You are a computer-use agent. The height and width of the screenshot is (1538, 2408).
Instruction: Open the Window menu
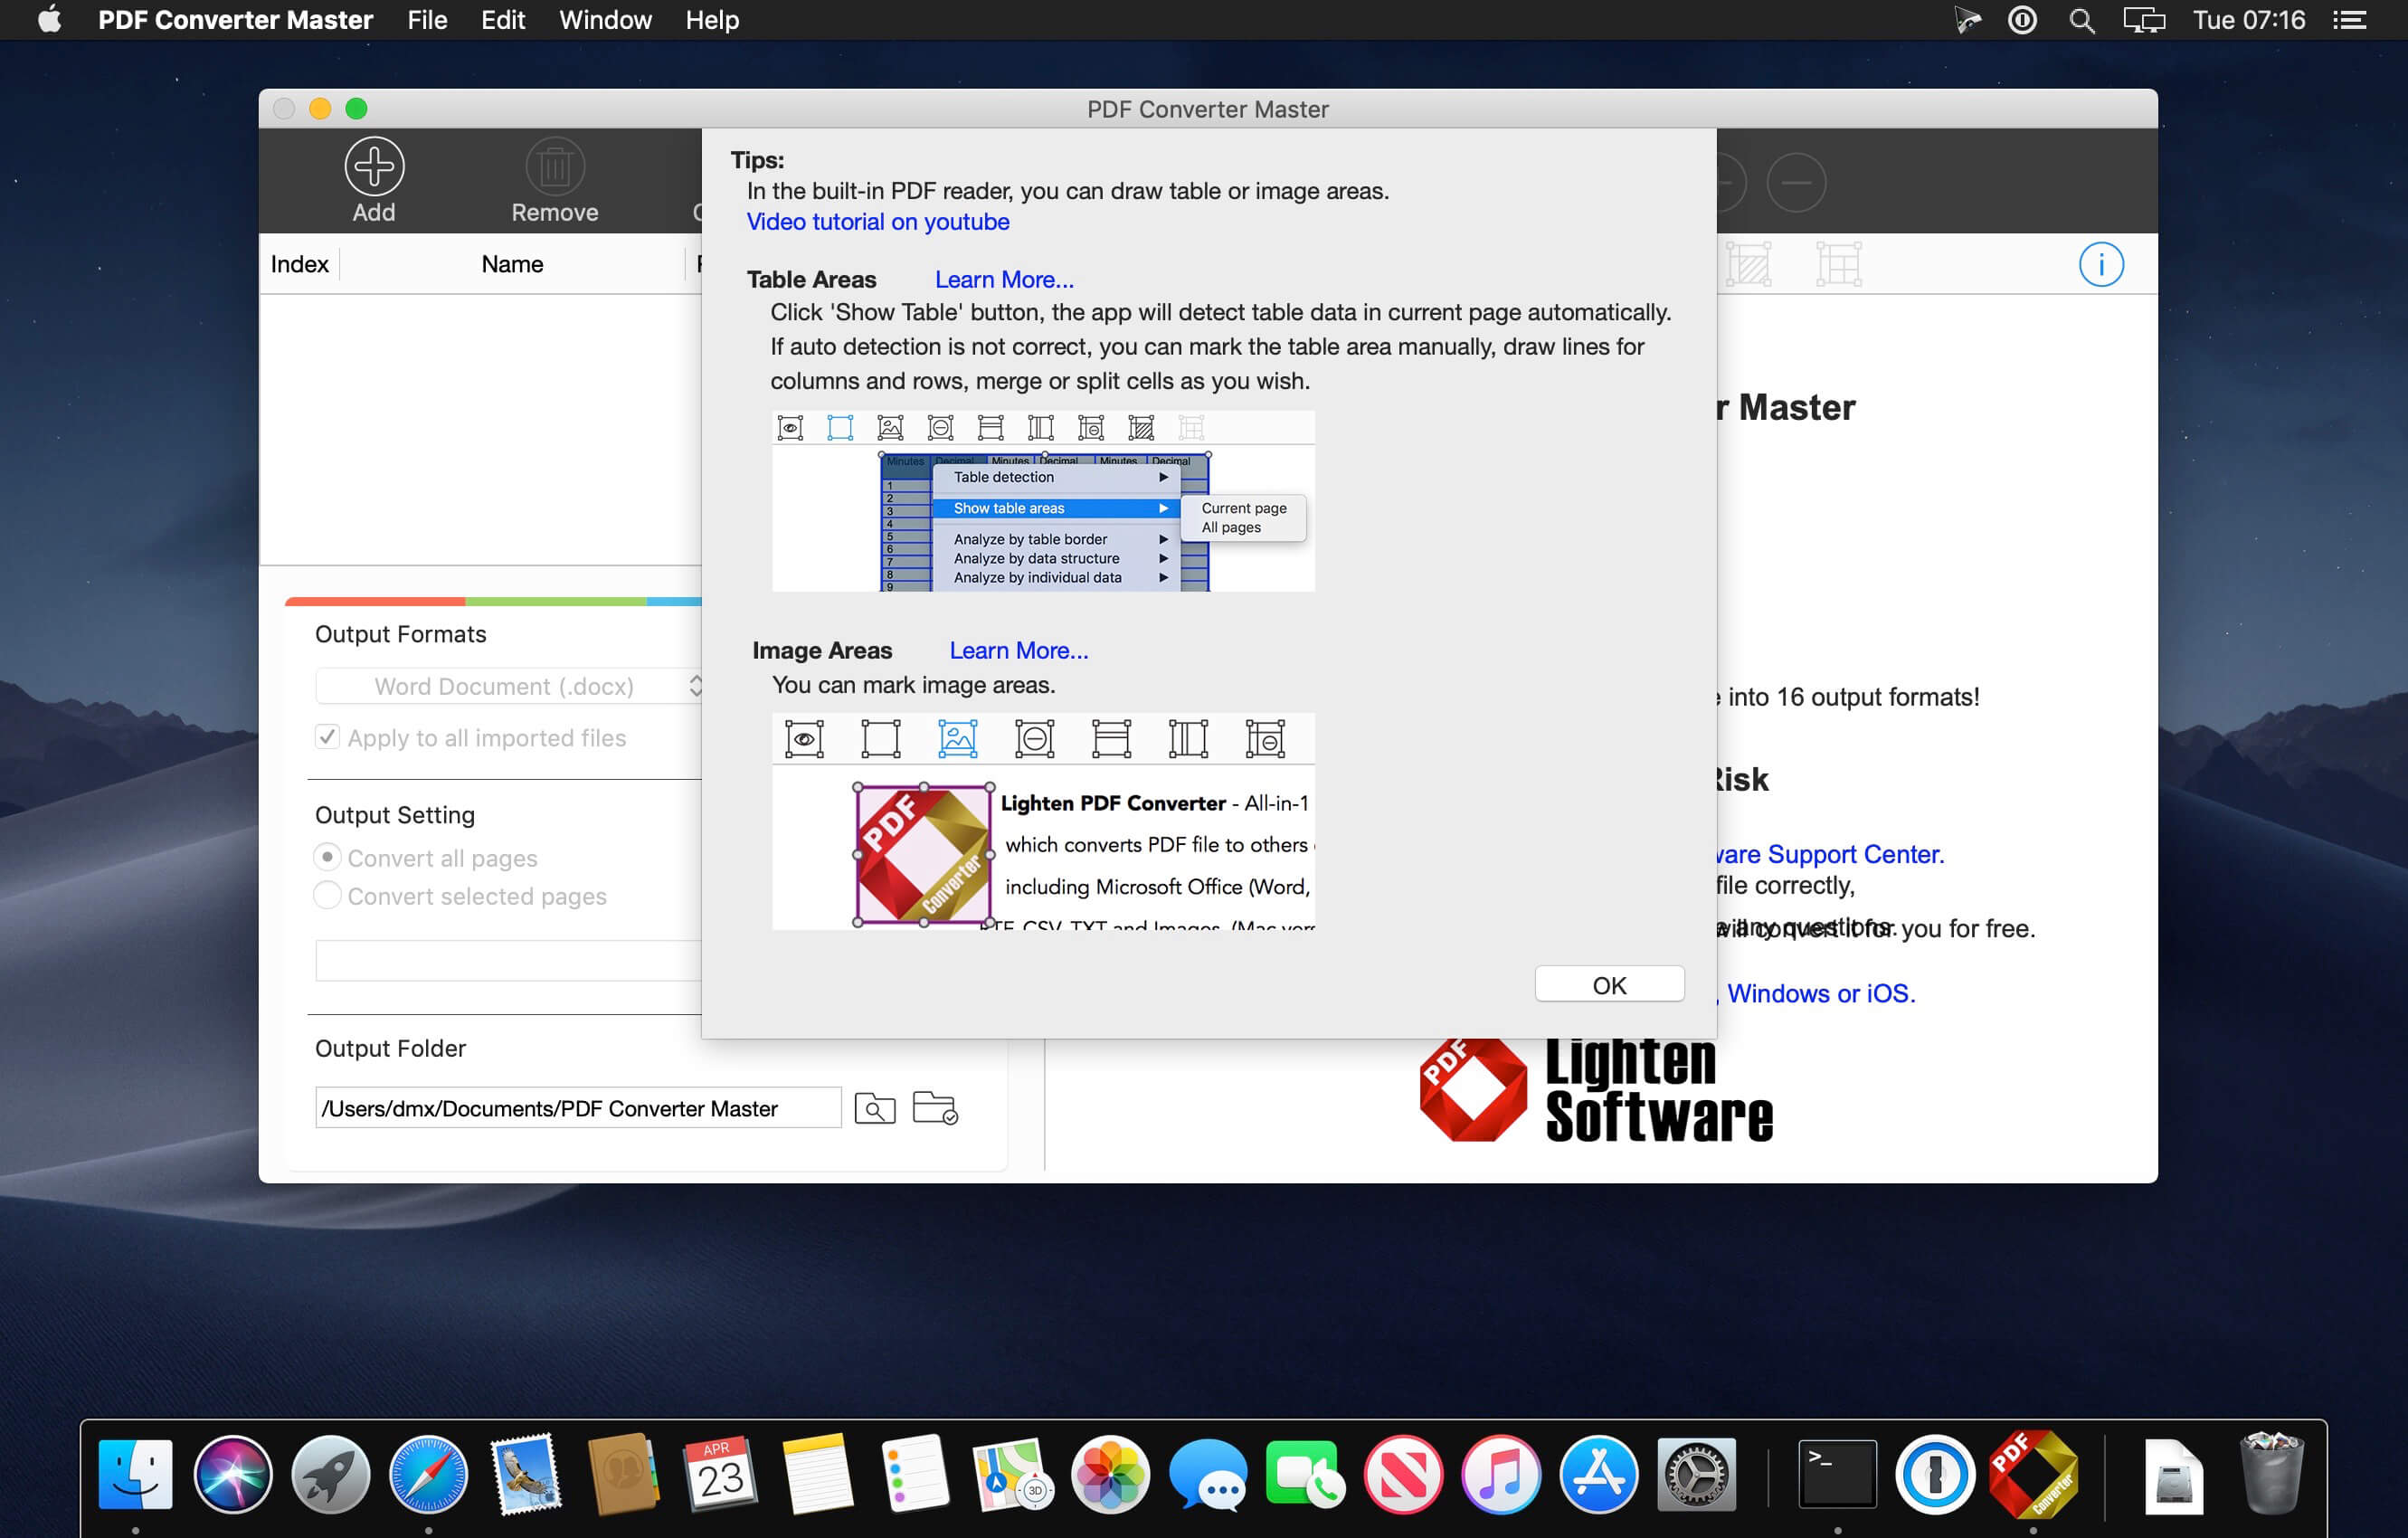[605, 20]
